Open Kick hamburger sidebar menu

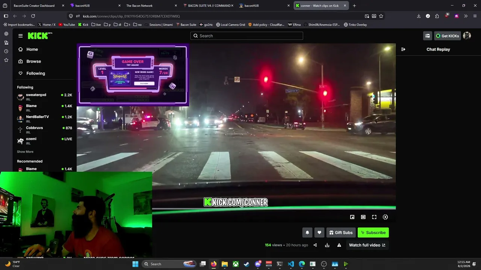click(20, 36)
